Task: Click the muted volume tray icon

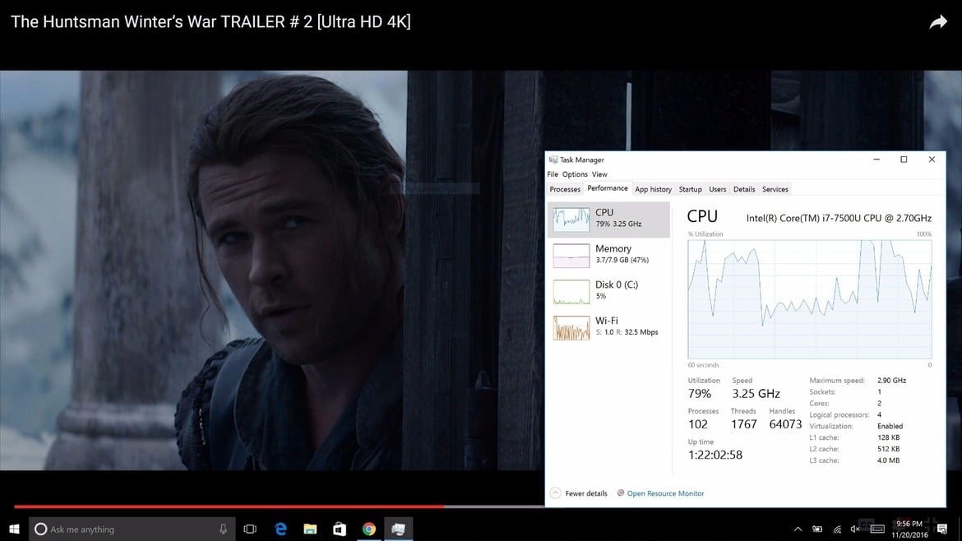Action: 855,529
